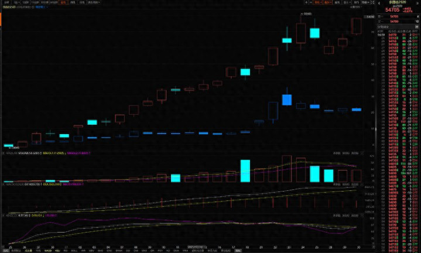Click the ask-one price 54705 row

(398, 16)
